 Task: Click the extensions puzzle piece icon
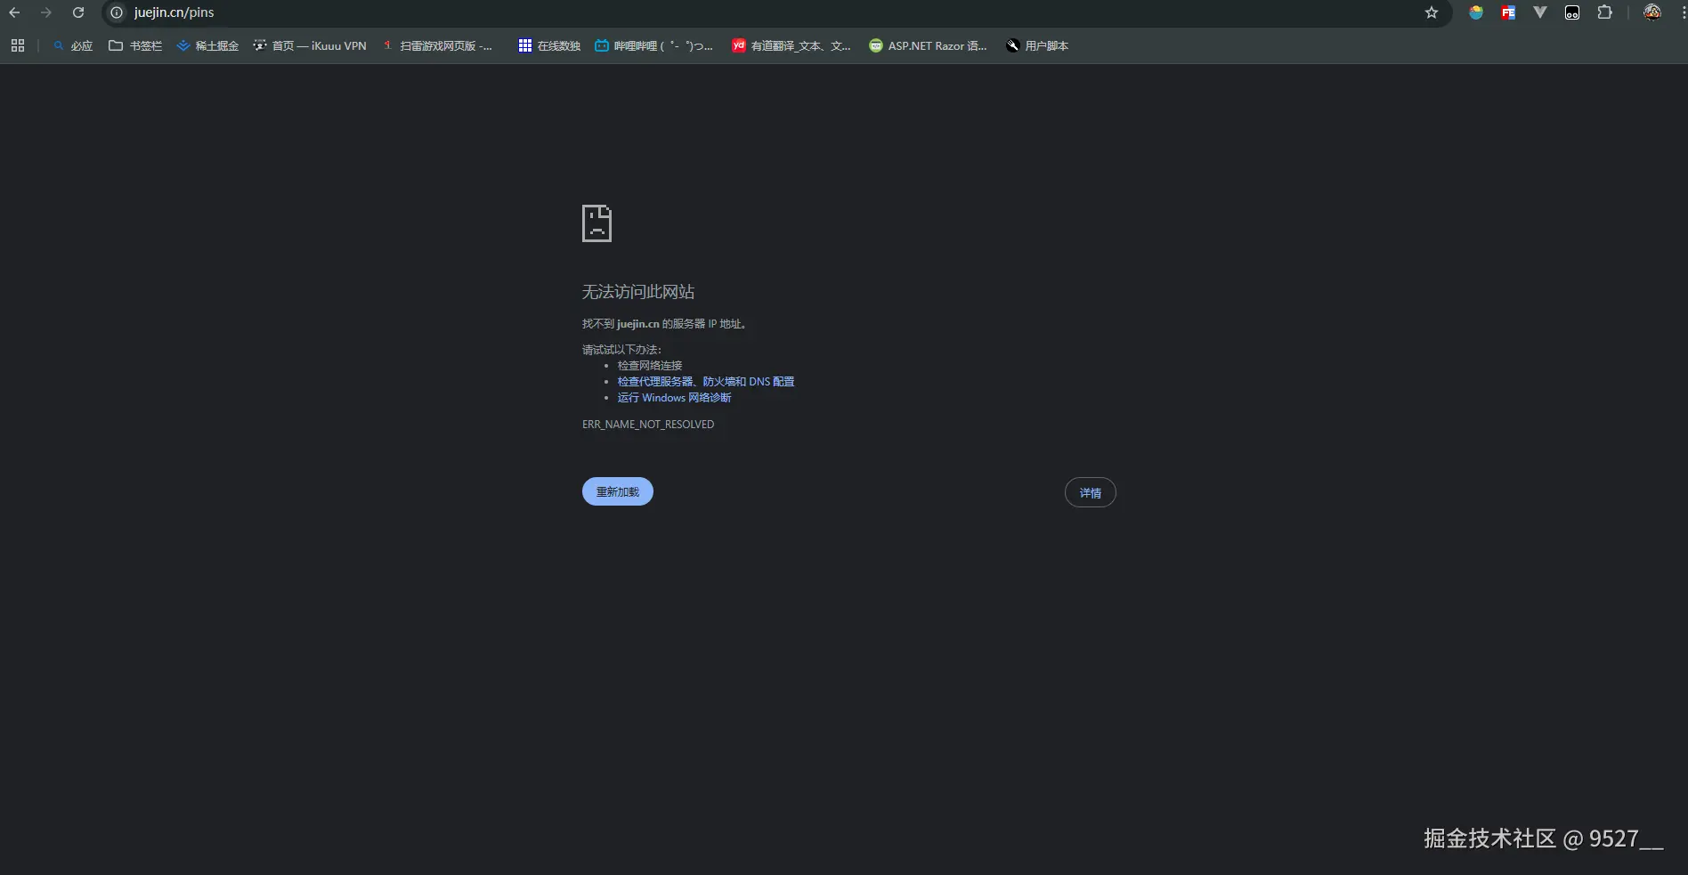pyautogui.click(x=1605, y=12)
